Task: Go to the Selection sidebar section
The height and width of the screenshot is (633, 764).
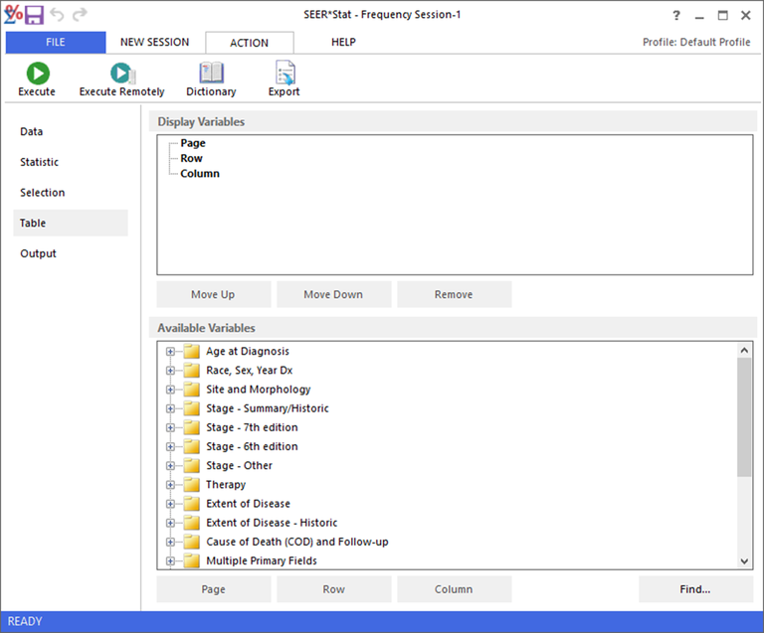Action: pyautogui.click(x=43, y=193)
